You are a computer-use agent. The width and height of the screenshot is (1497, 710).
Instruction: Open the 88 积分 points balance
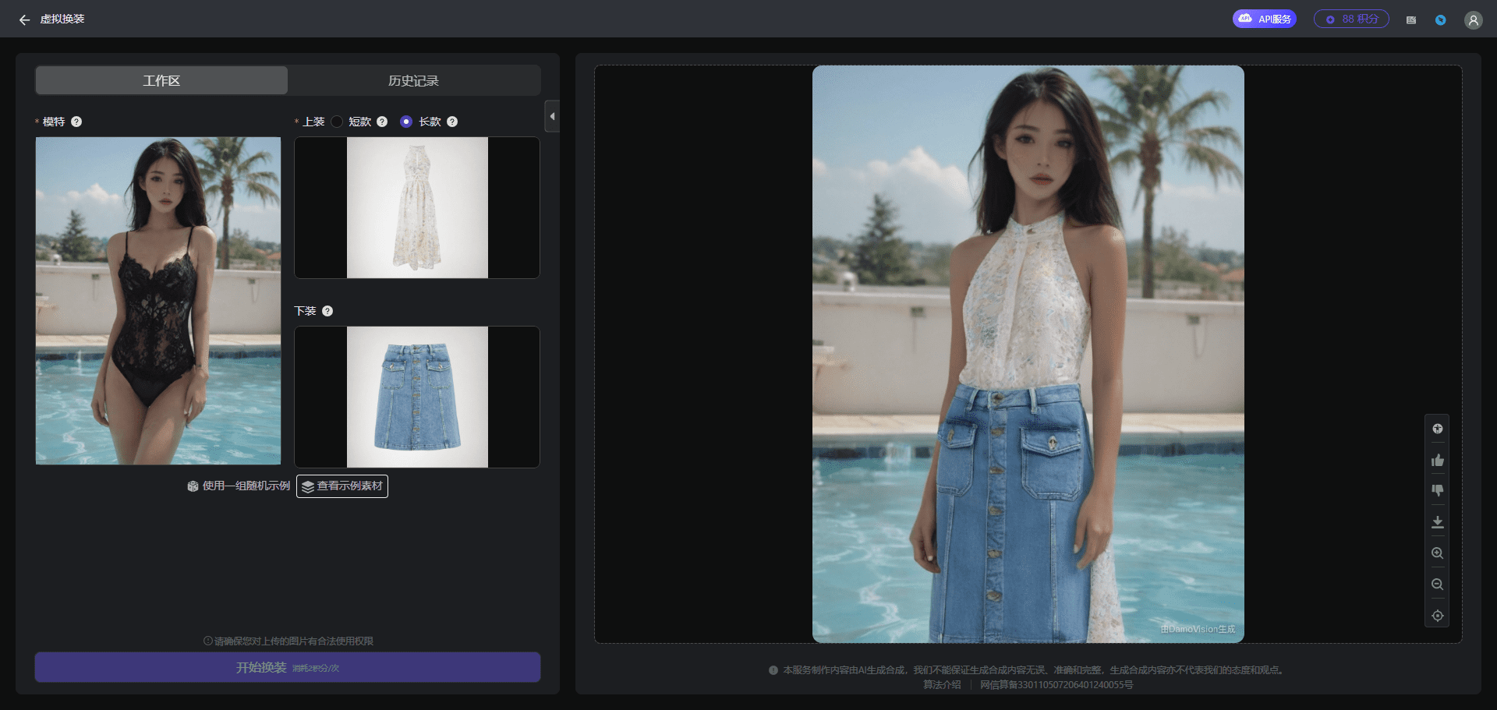point(1351,19)
